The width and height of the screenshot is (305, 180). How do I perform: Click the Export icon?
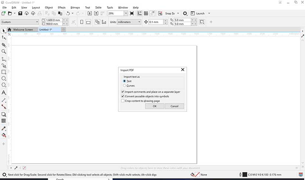96,13
